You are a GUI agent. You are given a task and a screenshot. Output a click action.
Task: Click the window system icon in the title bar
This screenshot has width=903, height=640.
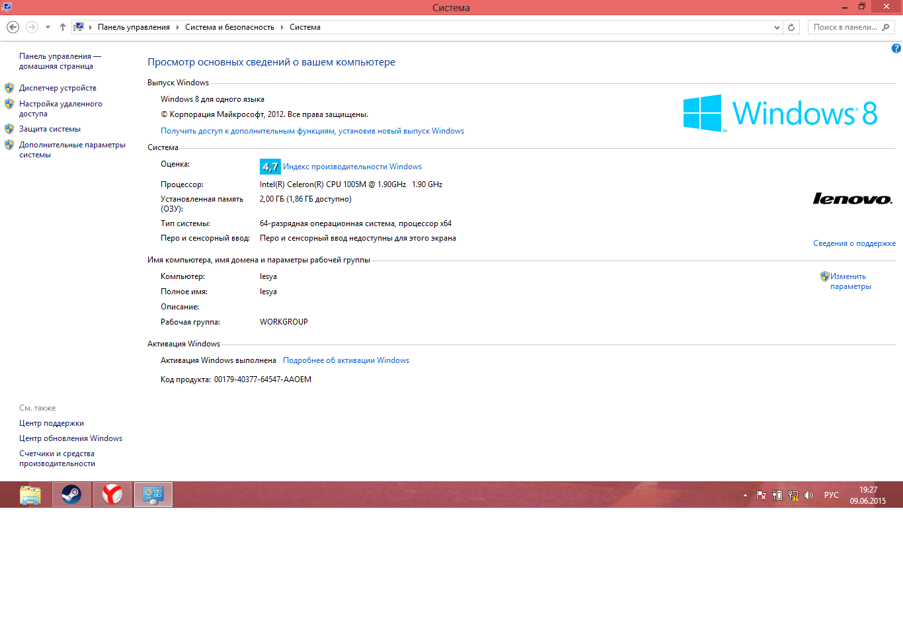(x=7, y=7)
